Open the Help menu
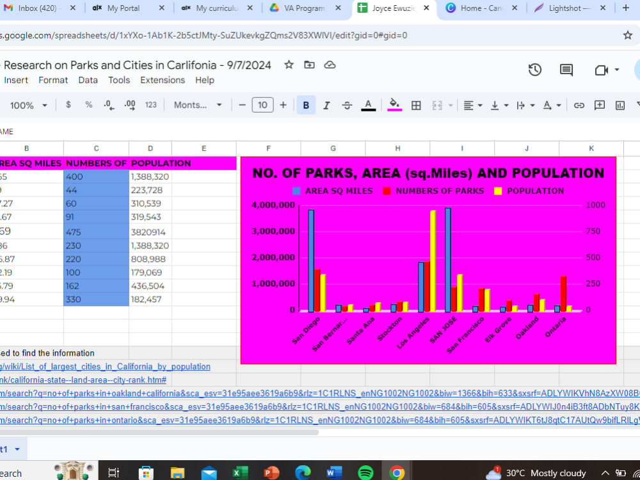 click(205, 80)
